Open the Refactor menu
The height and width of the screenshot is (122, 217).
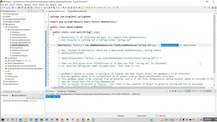pyautogui.click(x=19, y=5)
